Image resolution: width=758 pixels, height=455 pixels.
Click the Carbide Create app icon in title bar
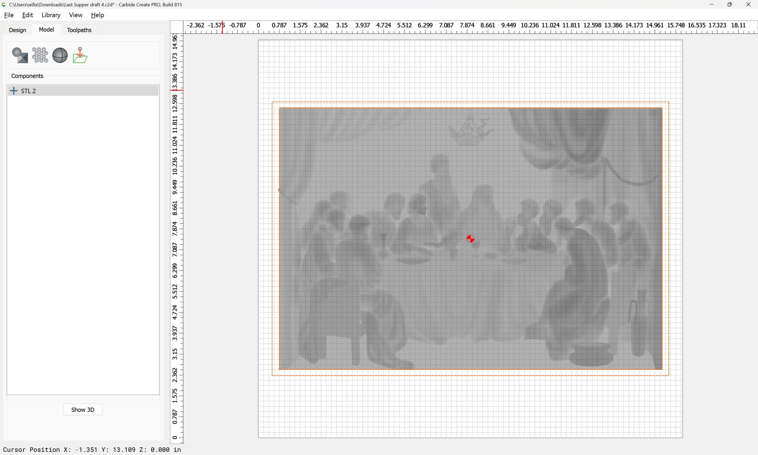click(x=4, y=4)
